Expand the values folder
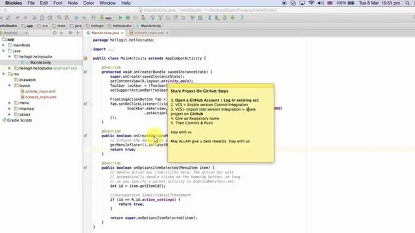415x233 pixels. (x=10, y=115)
